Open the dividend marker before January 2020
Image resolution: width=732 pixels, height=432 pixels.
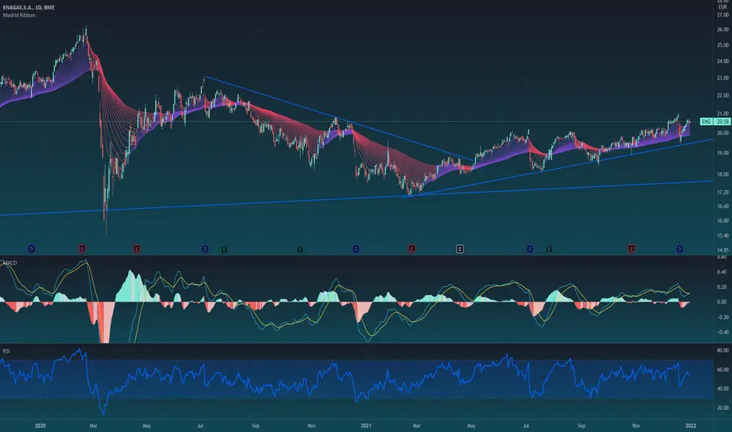[31, 249]
